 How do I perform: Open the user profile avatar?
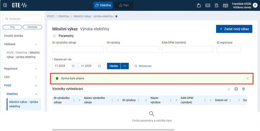coord(255,5)
